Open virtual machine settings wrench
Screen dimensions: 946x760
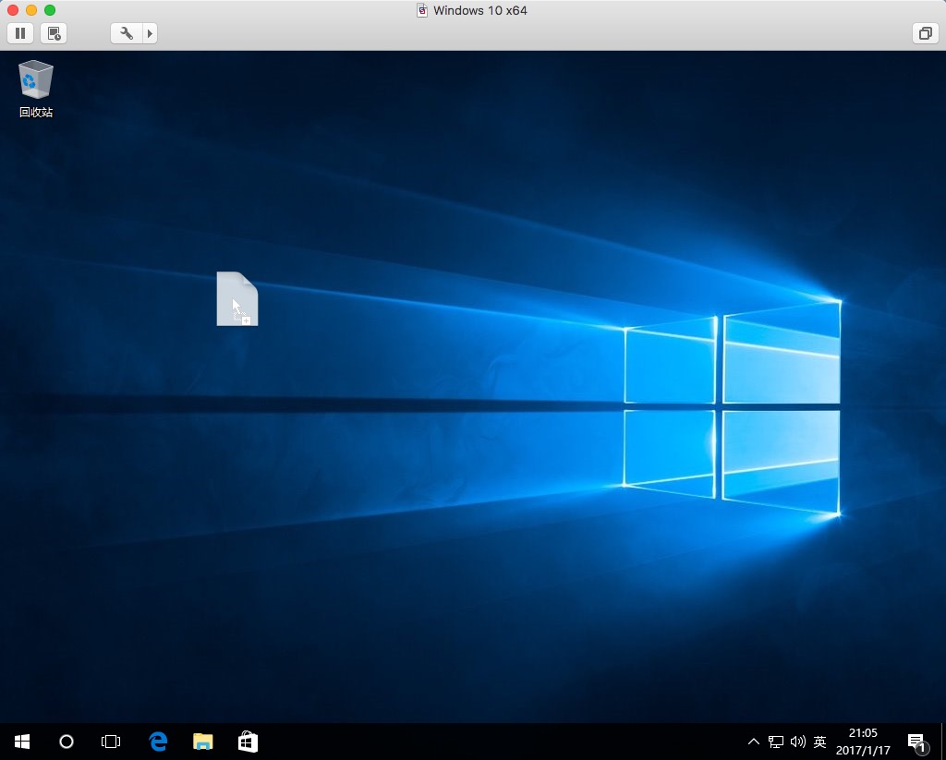pos(127,33)
